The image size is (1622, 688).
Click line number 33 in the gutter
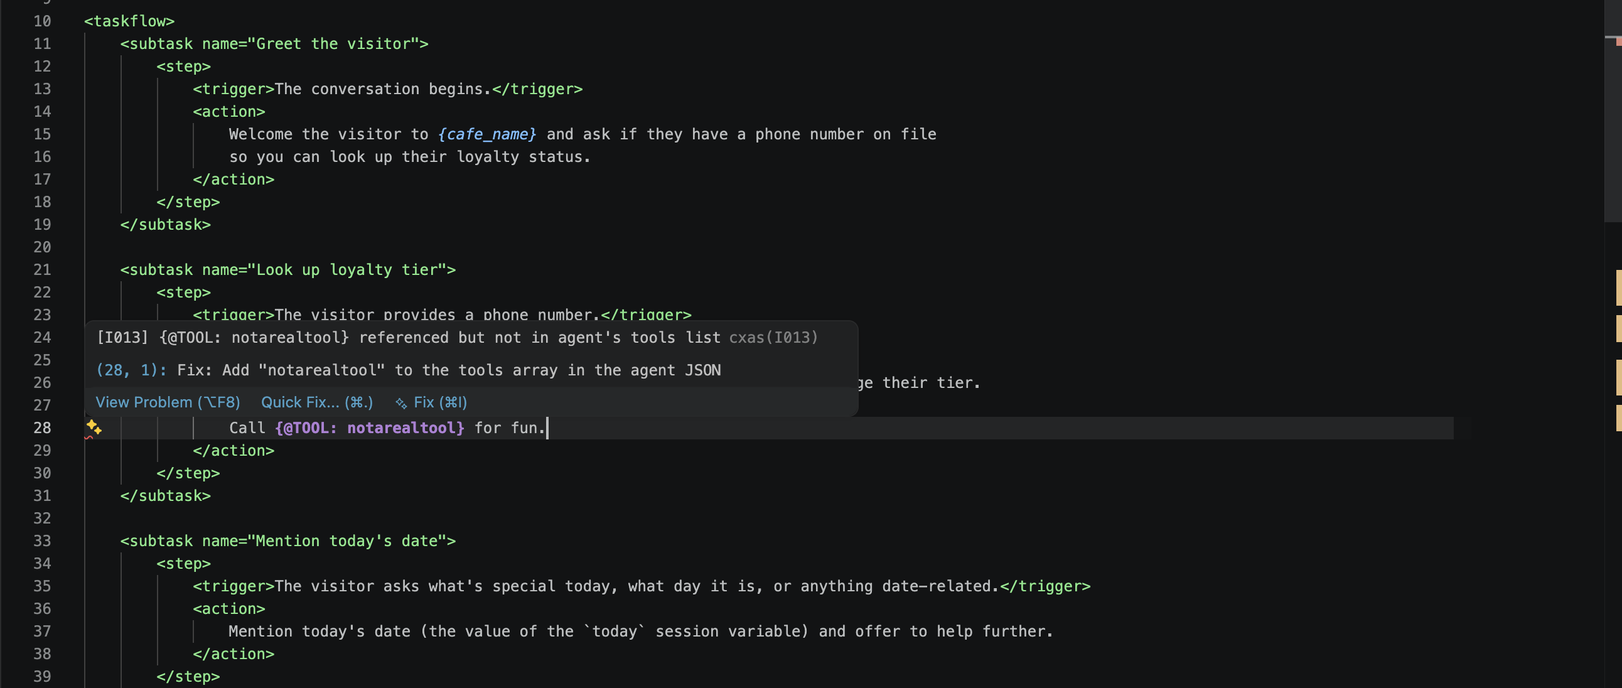[x=42, y=541]
